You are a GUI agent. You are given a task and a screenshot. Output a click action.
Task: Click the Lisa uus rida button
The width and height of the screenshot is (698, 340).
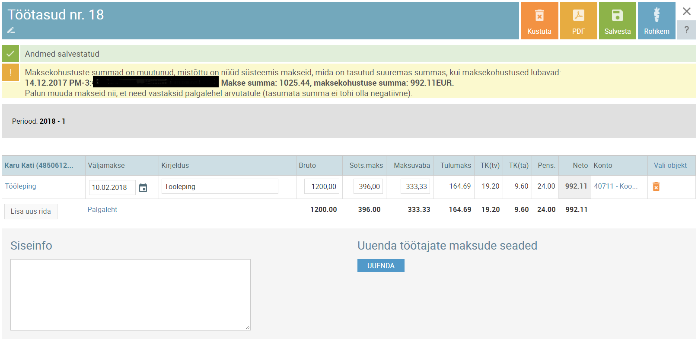click(31, 211)
